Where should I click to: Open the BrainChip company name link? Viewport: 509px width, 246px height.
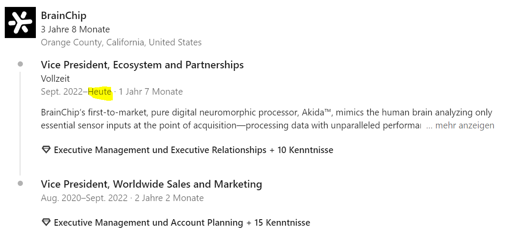64,16
